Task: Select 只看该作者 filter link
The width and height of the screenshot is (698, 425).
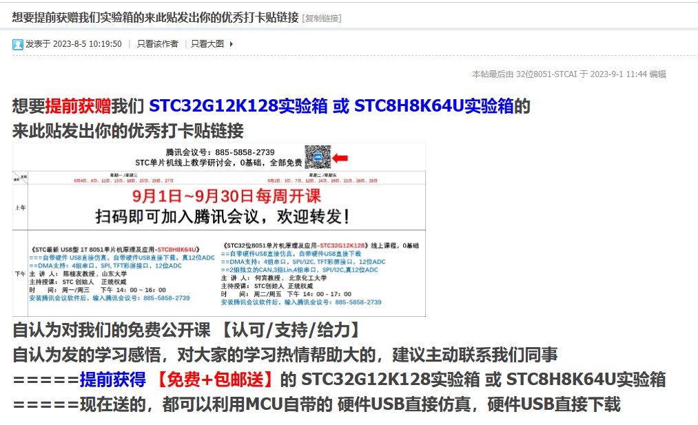Action: click(158, 43)
